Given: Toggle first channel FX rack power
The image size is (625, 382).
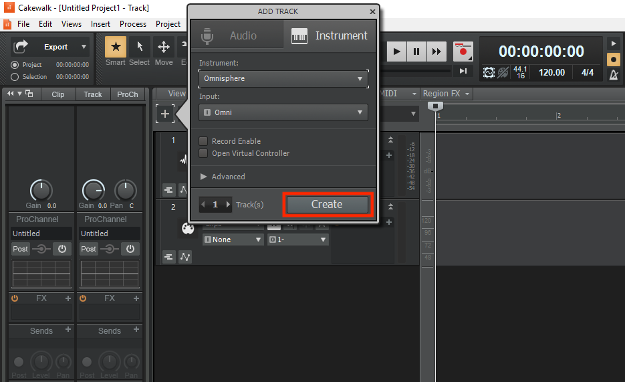Looking at the screenshot, I should pyautogui.click(x=15, y=298).
